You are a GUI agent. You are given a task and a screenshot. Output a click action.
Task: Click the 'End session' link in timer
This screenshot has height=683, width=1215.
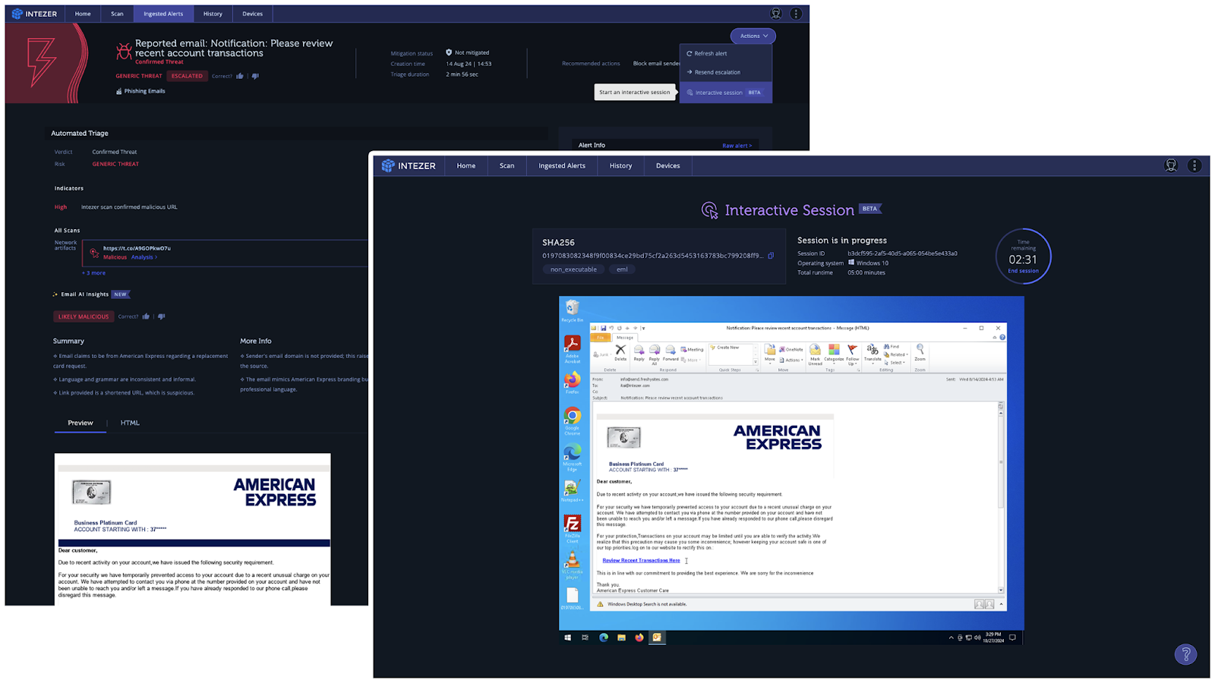(1023, 271)
